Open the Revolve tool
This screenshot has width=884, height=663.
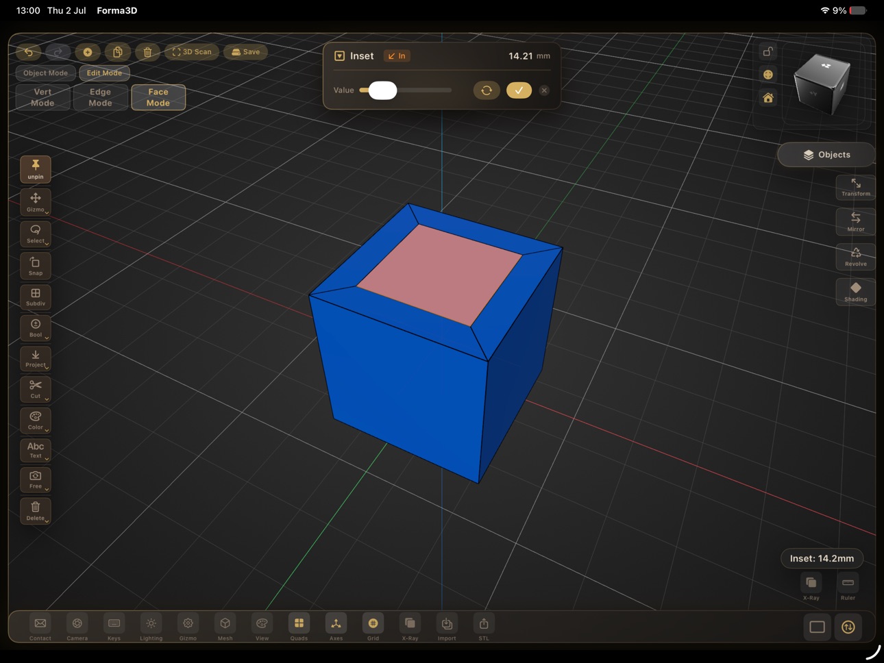(x=855, y=257)
